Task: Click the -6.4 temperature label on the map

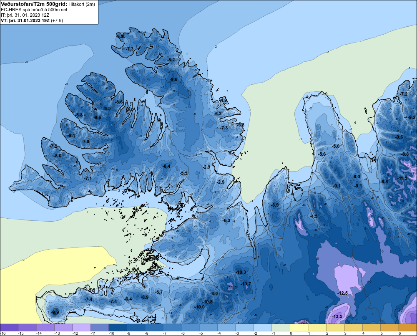Action: (128, 299)
